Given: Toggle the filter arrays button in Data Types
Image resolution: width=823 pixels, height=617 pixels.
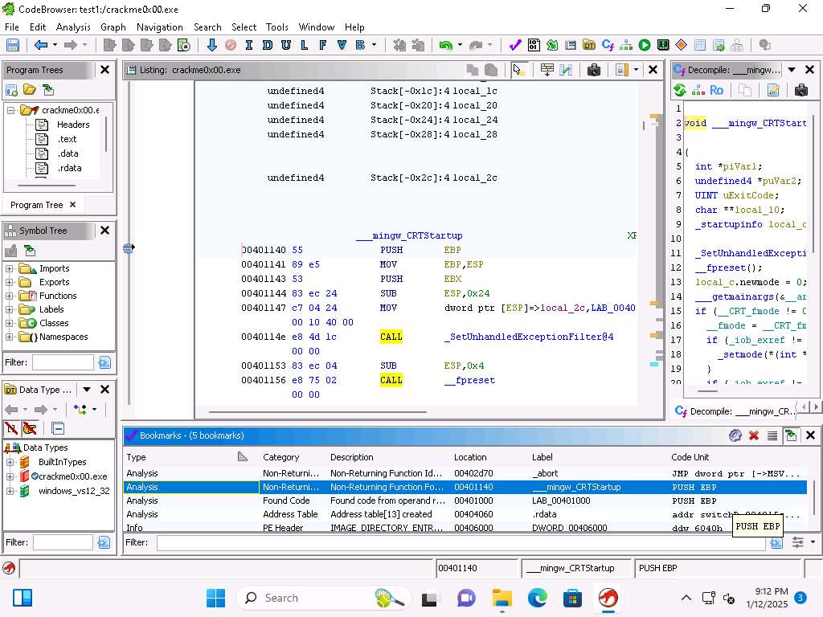Looking at the screenshot, I should [x=11, y=428].
